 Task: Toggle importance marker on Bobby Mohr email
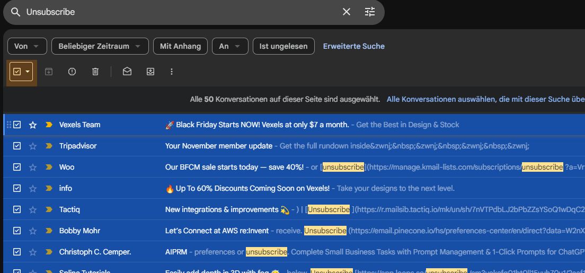click(x=49, y=231)
